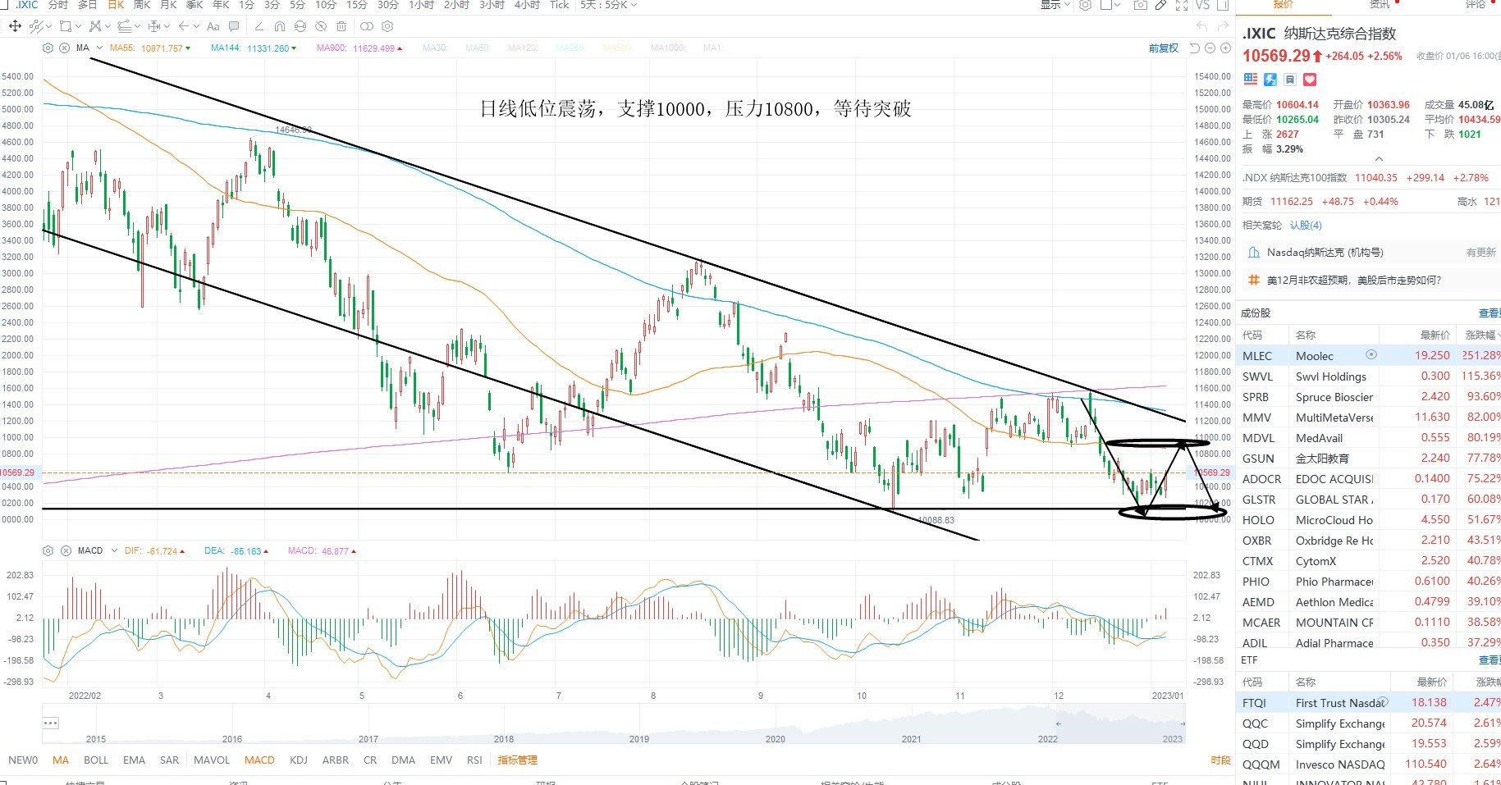Open 指标管理 indicator management

click(517, 760)
